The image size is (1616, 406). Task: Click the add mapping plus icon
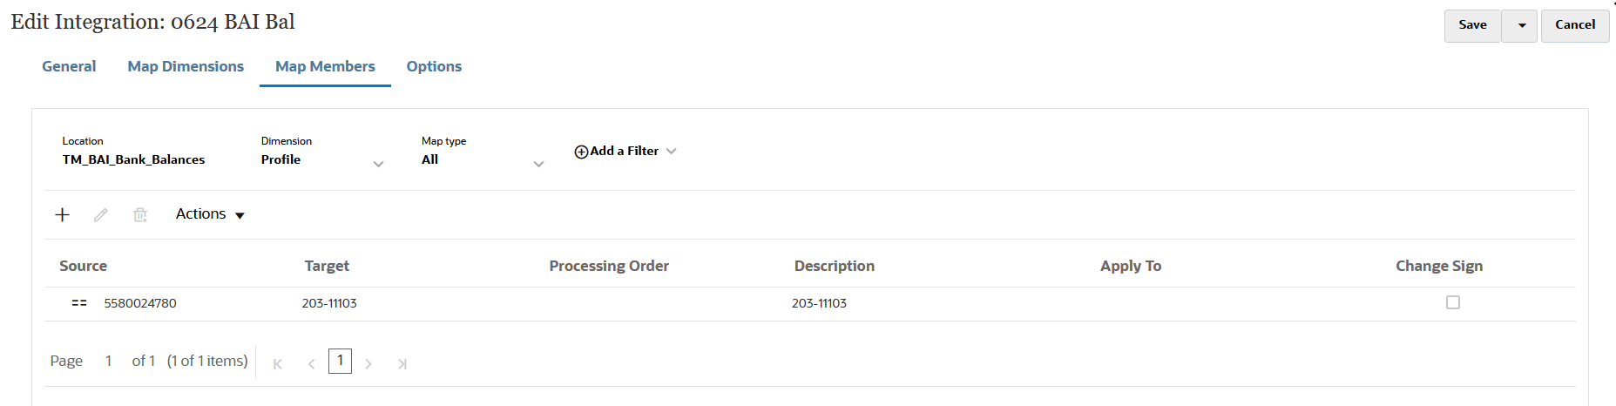point(62,214)
